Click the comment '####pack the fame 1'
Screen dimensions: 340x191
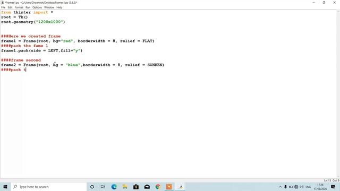click(24, 46)
